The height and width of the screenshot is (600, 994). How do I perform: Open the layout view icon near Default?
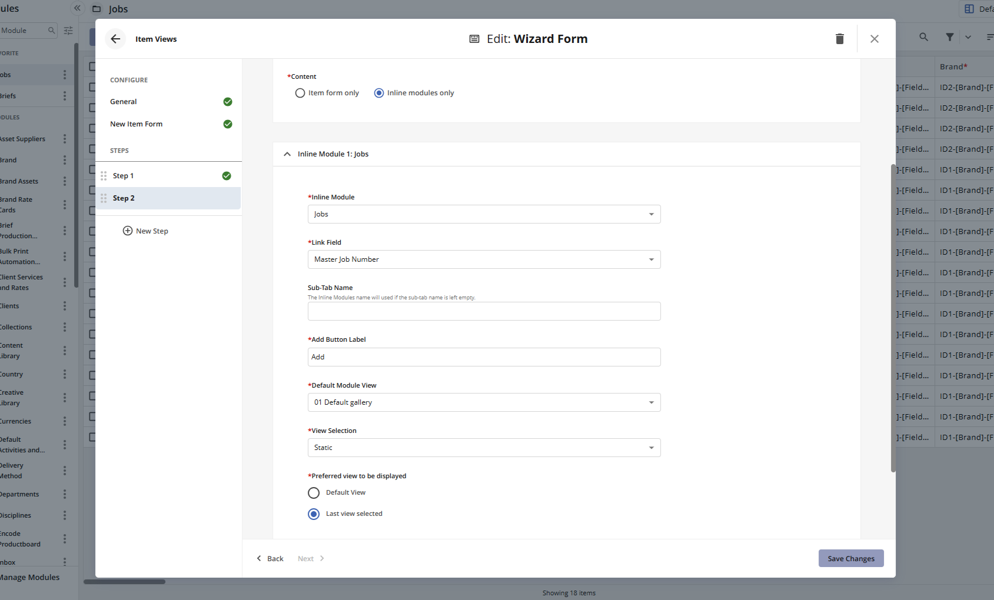click(x=969, y=9)
